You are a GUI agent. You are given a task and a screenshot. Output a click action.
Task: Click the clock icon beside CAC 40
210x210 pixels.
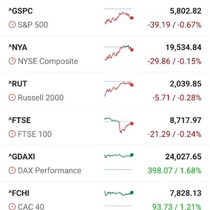tap(12, 207)
